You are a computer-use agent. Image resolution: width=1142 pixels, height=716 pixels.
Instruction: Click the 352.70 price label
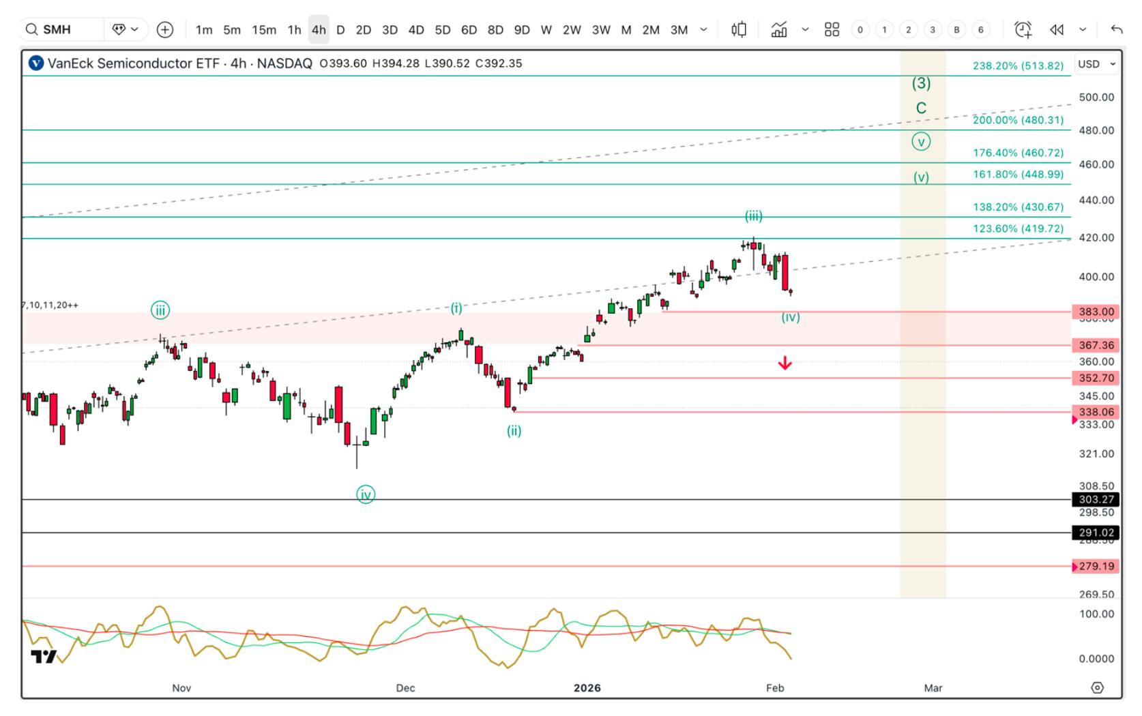tap(1096, 378)
